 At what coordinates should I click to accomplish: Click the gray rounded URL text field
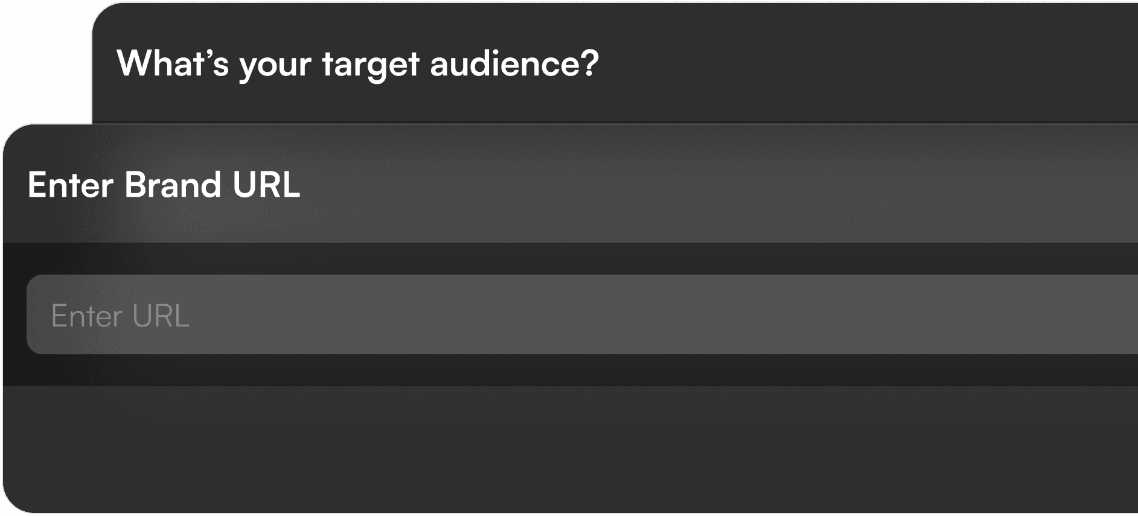click(x=582, y=314)
